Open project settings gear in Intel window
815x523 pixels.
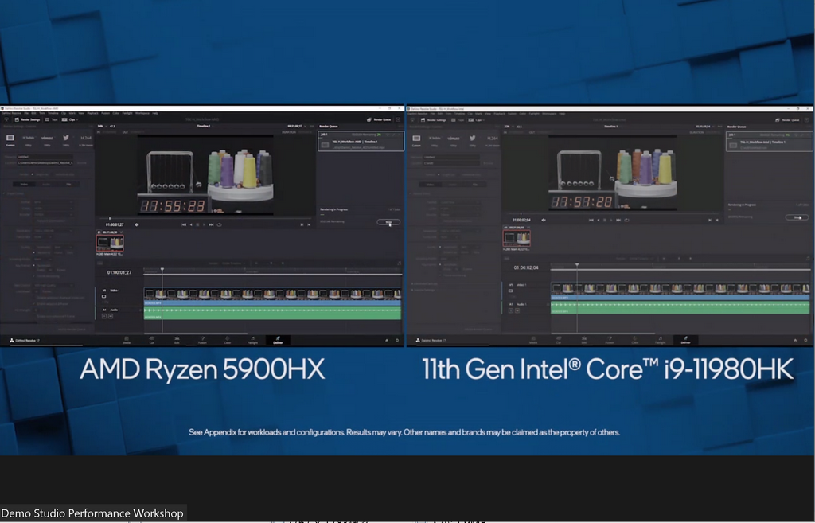pyautogui.click(x=805, y=341)
